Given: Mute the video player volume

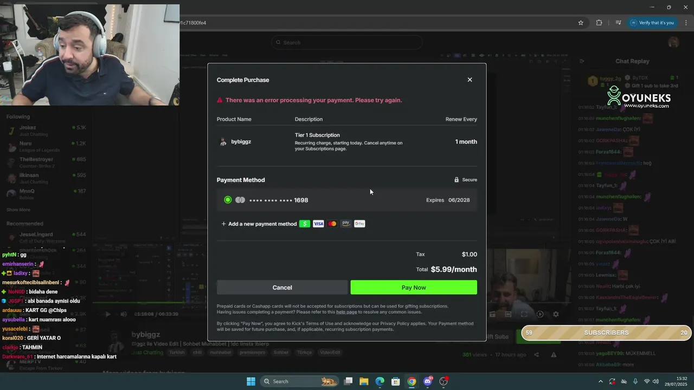Looking at the screenshot, I should pos(124,314).
